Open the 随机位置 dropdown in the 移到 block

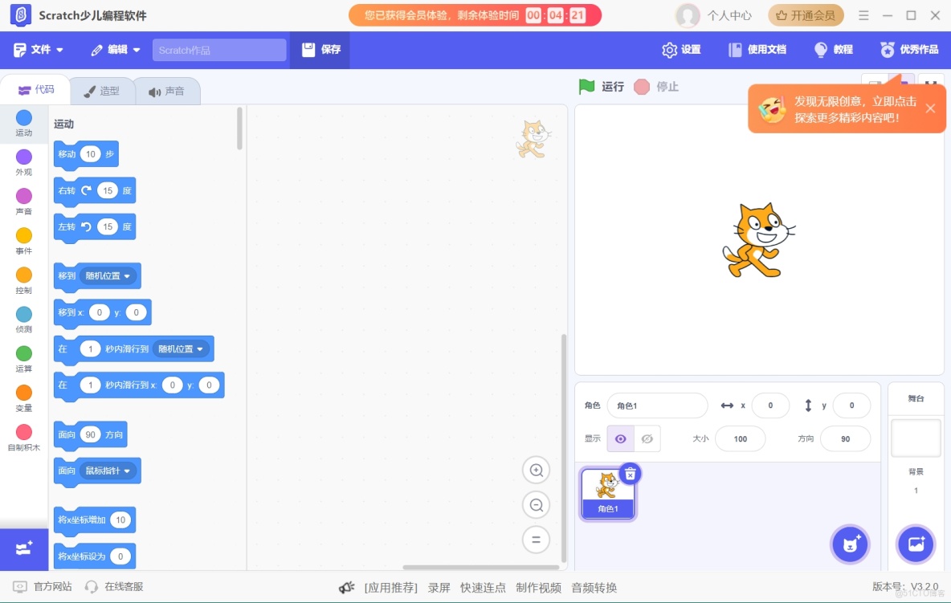click(108, 275)
